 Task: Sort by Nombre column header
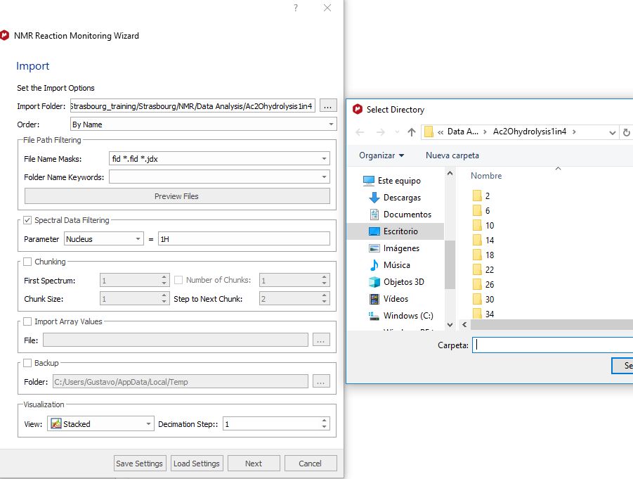(486, 176)
